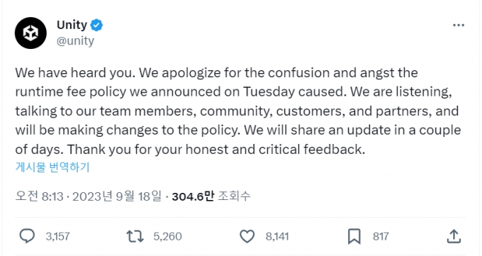Click the reply speech bubble icon
This screenshot has height=256, width=482.
pyautogui.click(x=27, y=236)
